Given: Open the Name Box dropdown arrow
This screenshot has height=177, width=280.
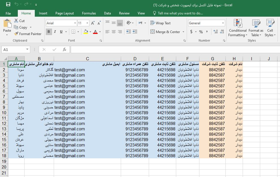Looking at the screenshot, I should tap(27, 49).
